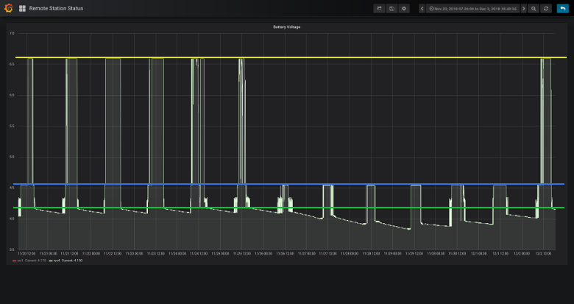Share the dashboard using the share icon

(379, 8)
